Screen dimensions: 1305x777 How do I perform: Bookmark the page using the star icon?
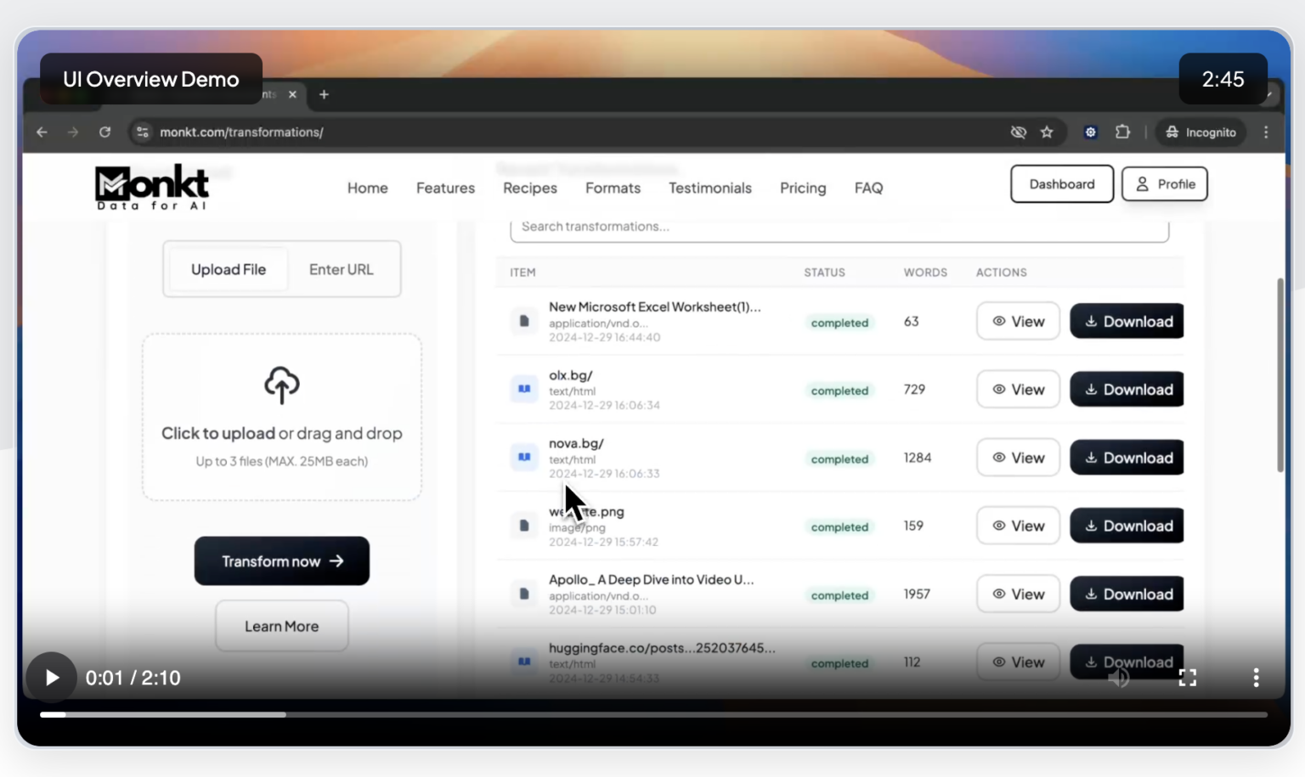pos(1047,132)
